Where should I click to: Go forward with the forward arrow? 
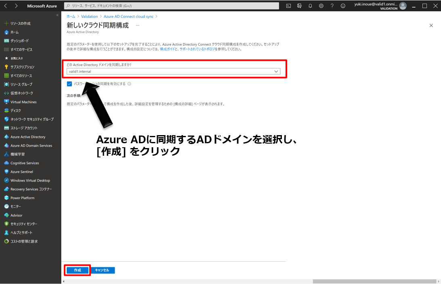[x=16, y=6]
